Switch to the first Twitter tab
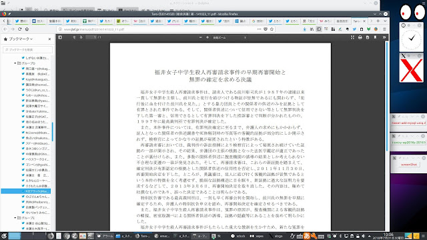This screenshot has height=240, width=427. tap(21, 21)
